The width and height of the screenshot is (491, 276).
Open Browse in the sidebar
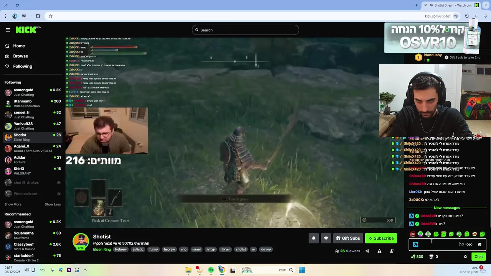tap(20, 56)
